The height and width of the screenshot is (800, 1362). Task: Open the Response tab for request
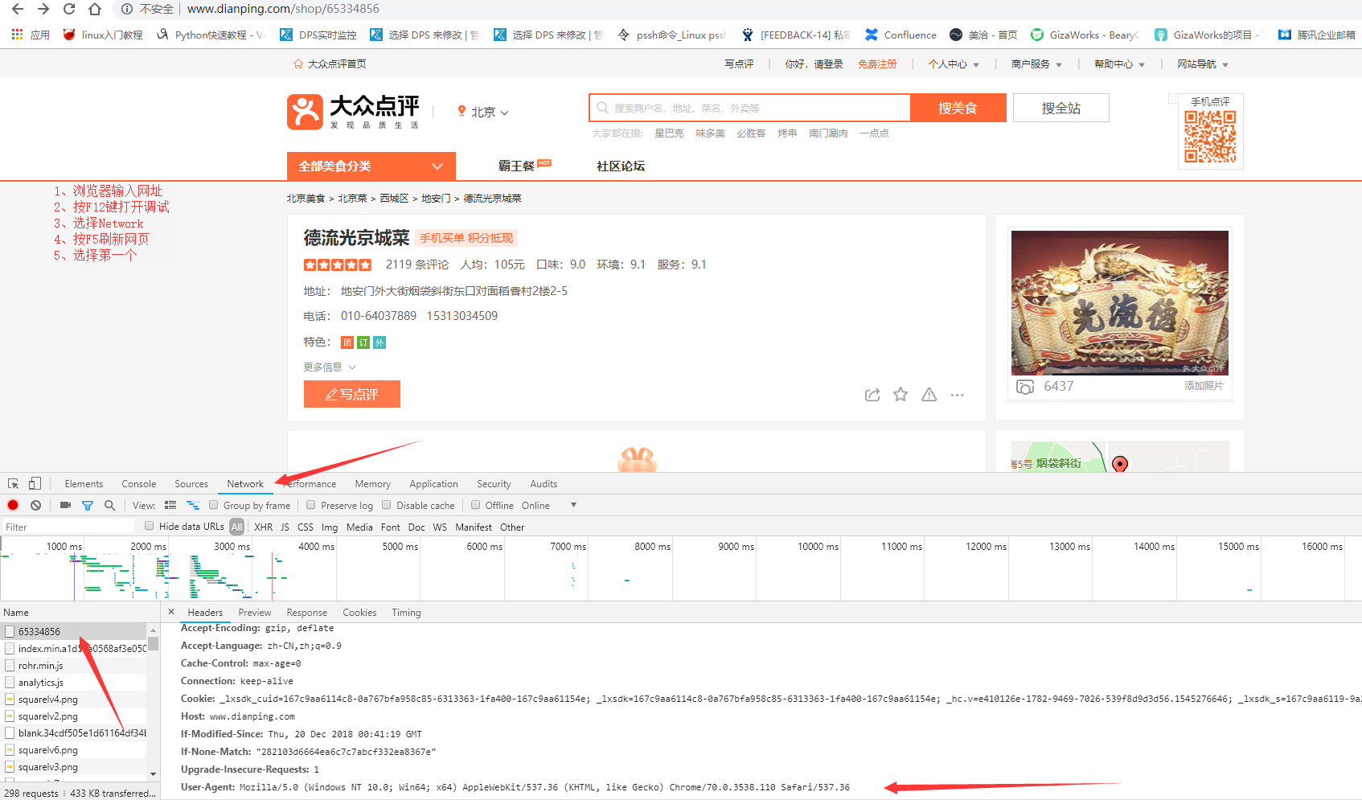point(306,612)
